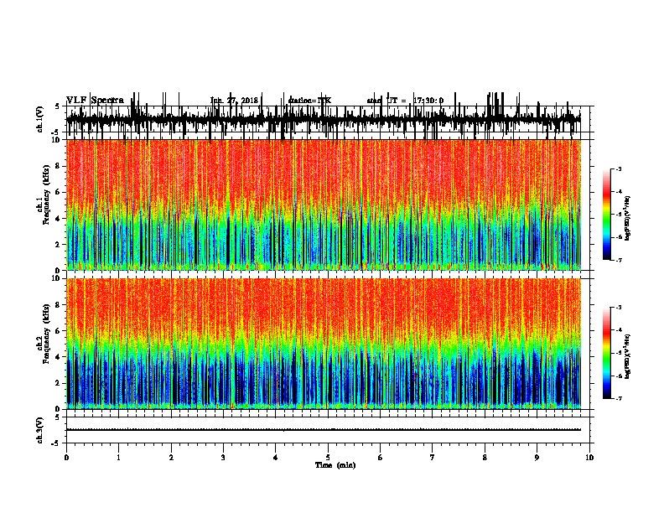
Task: Click the ch.2 spectrogram panel
Action: tap(324, 344)
